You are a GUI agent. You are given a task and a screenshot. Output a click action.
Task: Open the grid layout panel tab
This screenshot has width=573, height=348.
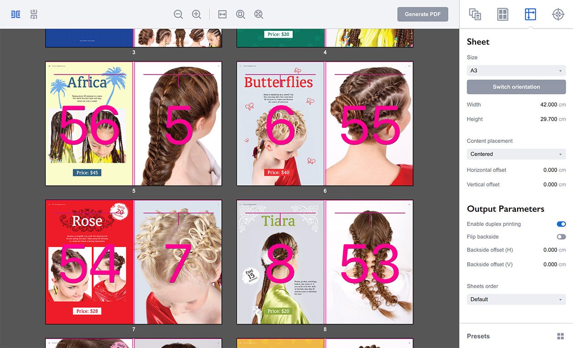503,15
